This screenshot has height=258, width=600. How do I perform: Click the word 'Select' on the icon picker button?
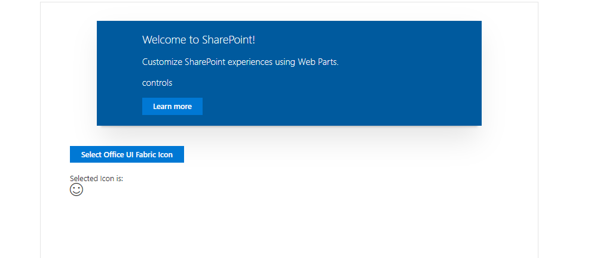pos(91,155)
